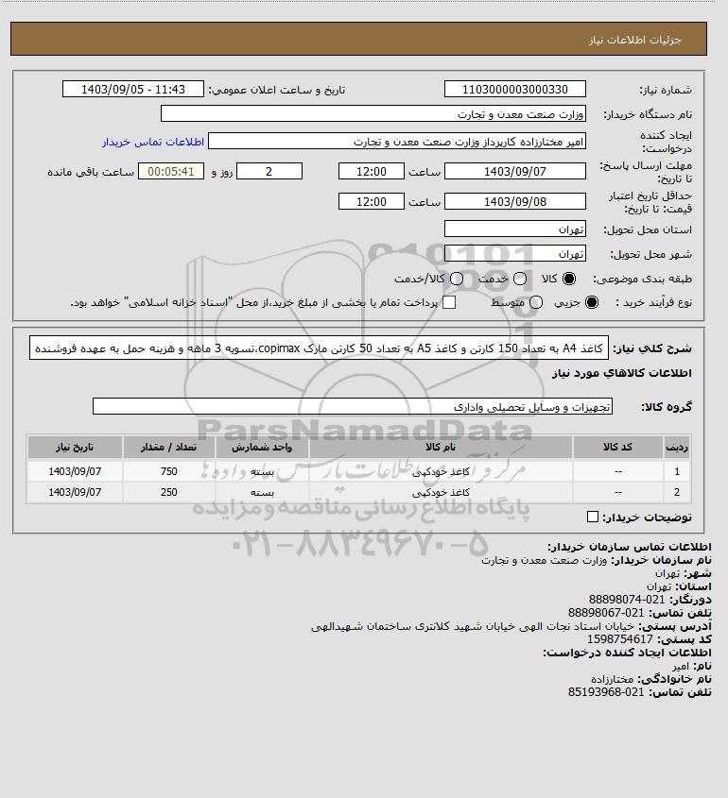Click the product group field تجهیزات و وسایل تحصیلی واداری
This screenshot has height=798, width=728.
[x=353, y=407]
